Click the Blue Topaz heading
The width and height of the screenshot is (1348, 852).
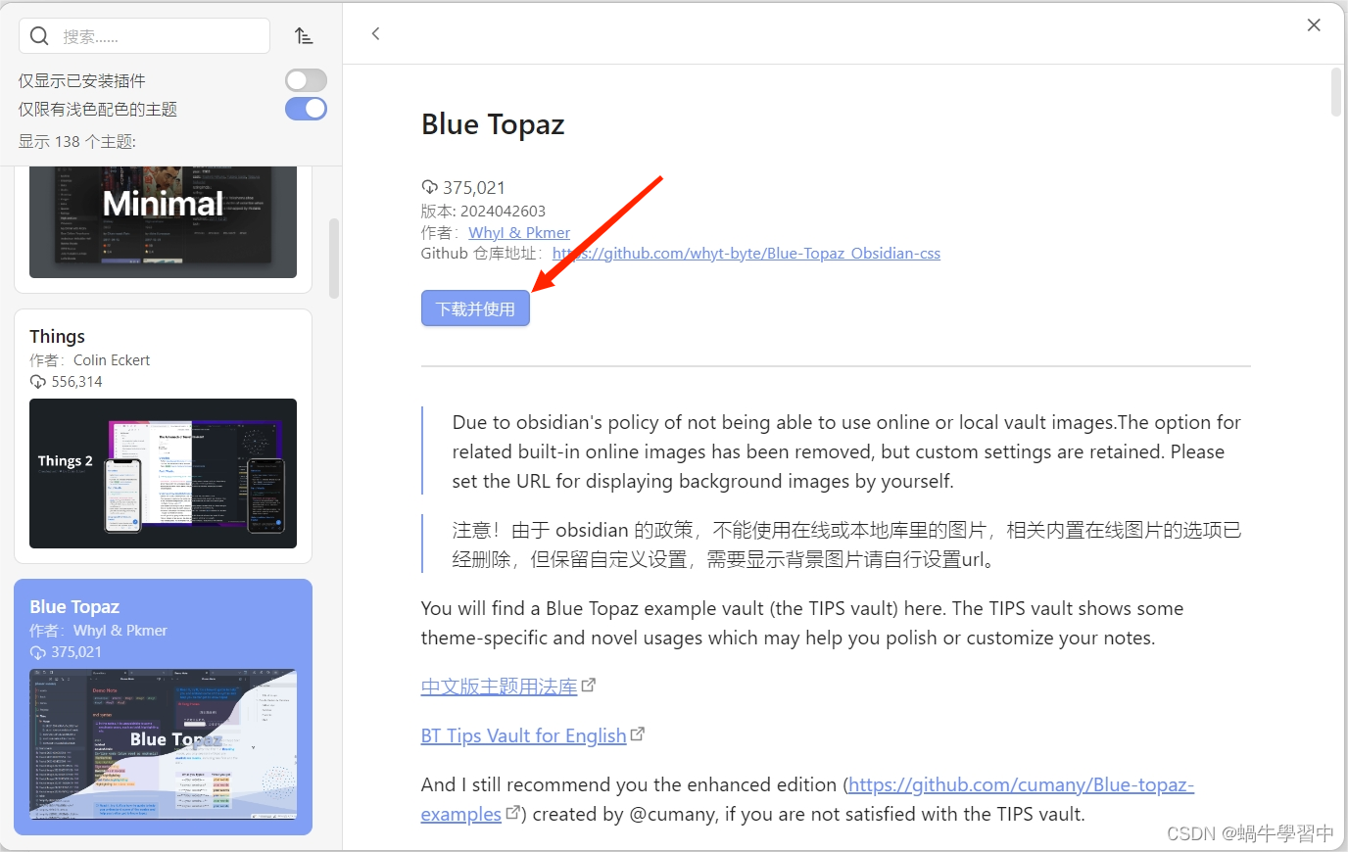click(x=493, y=124)
